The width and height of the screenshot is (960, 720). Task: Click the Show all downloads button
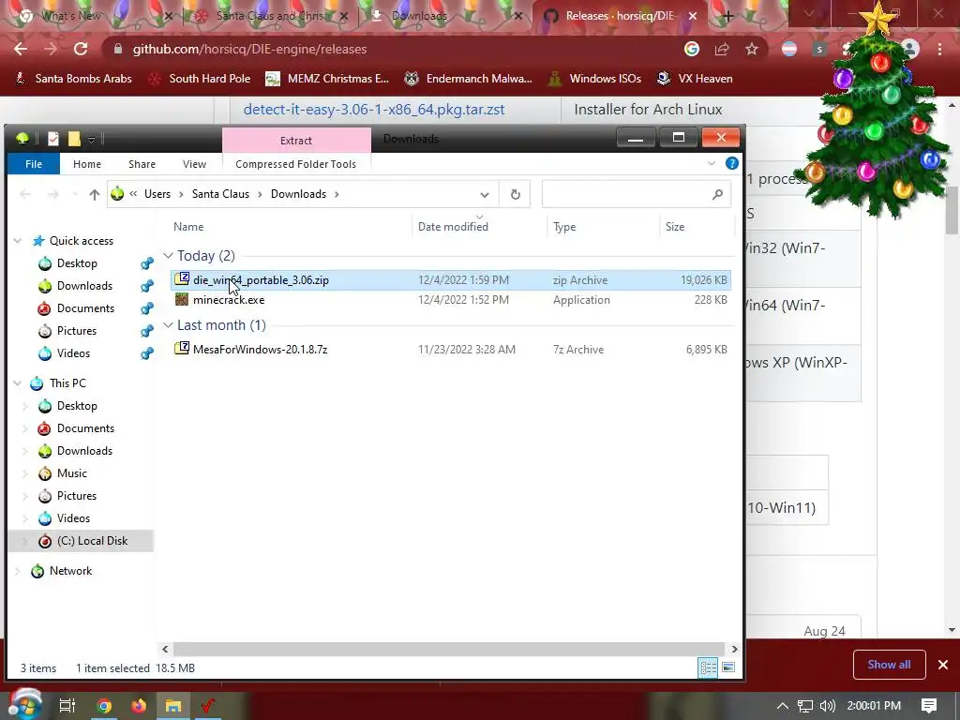click(x=889, y=665)
